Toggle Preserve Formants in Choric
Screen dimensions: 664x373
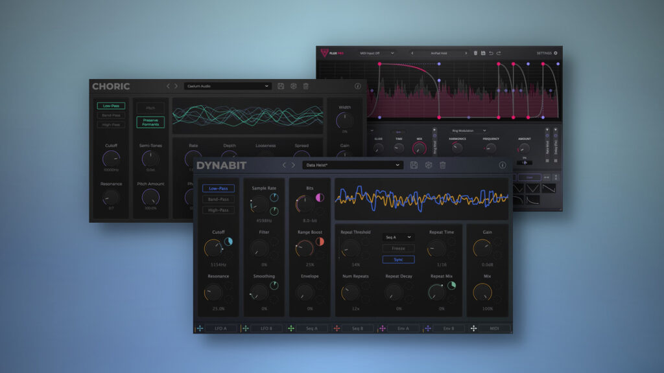[150, 122]
